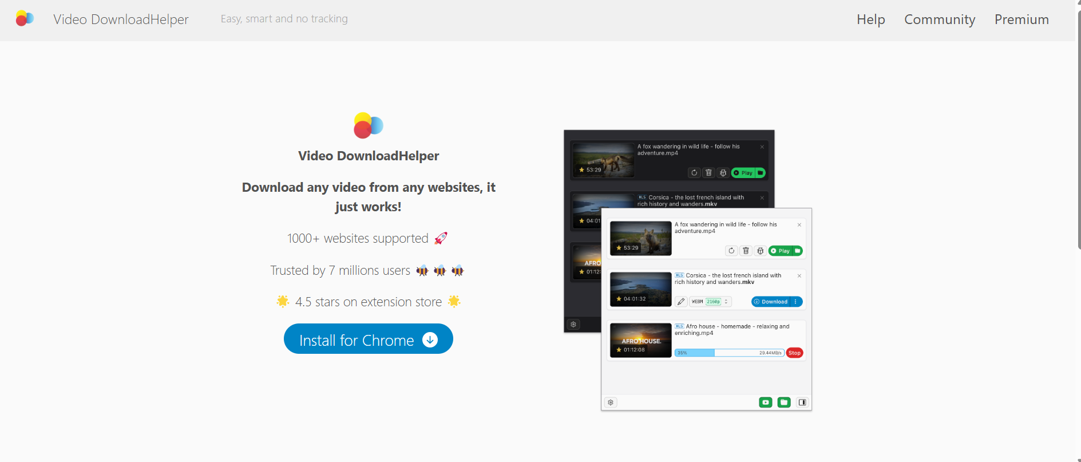Click the '1000+ websites supported' text
This screenshot has height=462, width=1081.
358,238
